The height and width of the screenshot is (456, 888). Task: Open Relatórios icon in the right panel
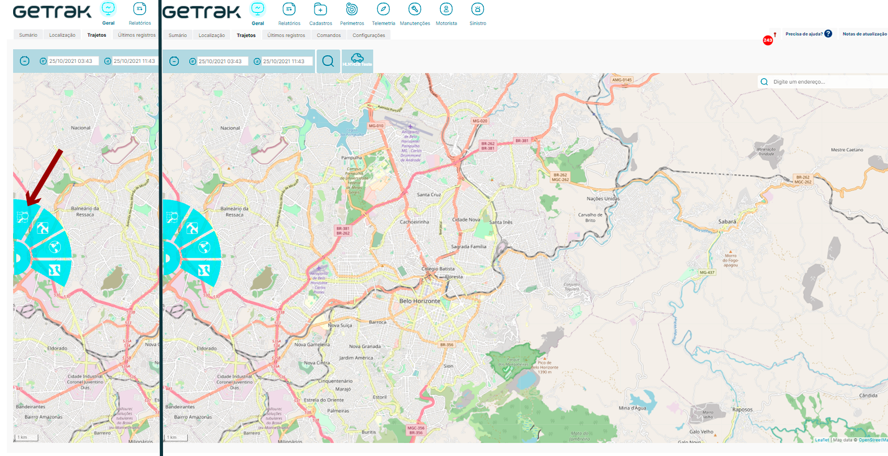click(x=289, y=9)
